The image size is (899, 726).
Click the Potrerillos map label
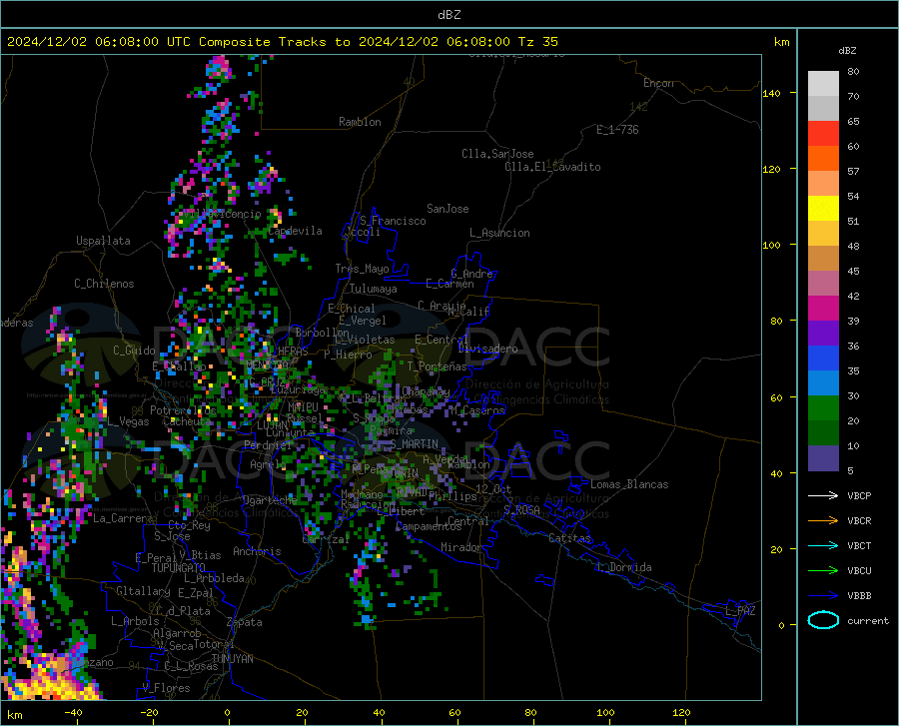pyautogui.click(x=183, y=410)
